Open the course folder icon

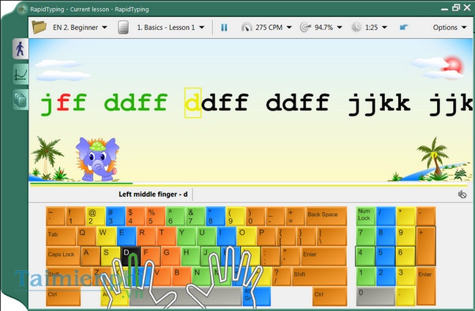click(x=39, y=27)
